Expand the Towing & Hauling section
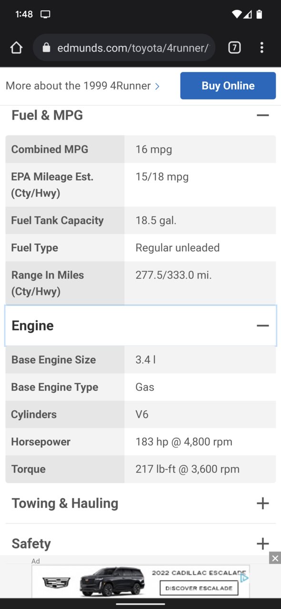This screenshot has height=609, width=281. 263,503
